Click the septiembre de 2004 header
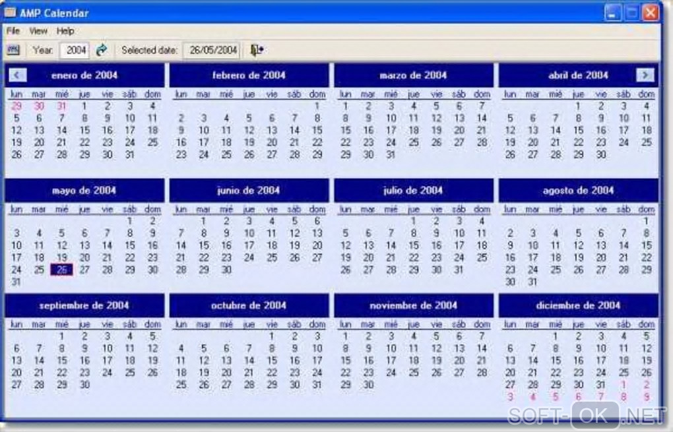The height and width of the screenshot is (432, 673). click(84, 305)
